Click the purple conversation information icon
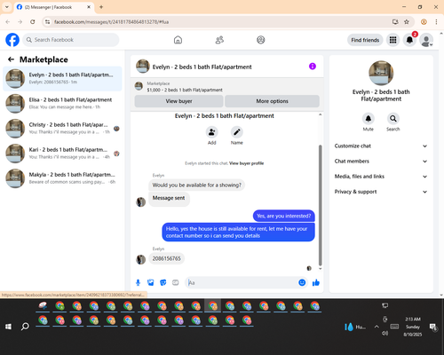Viewport: 444px width, 355px height. tap(313, 67)
